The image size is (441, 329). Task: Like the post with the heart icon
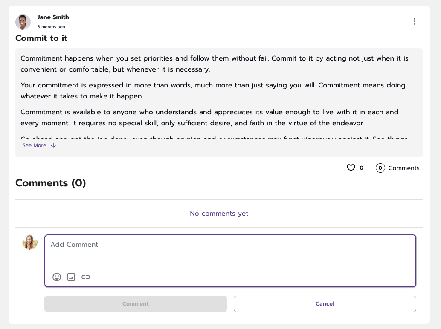click(351, 168)
